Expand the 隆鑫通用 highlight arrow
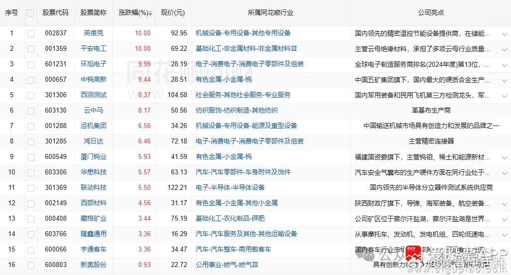 tap(504, 235)
